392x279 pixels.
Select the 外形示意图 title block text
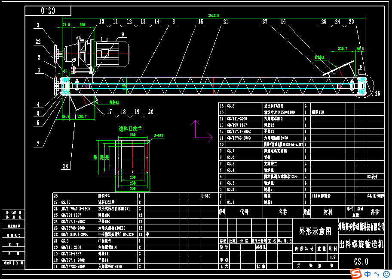pos(315,231)
